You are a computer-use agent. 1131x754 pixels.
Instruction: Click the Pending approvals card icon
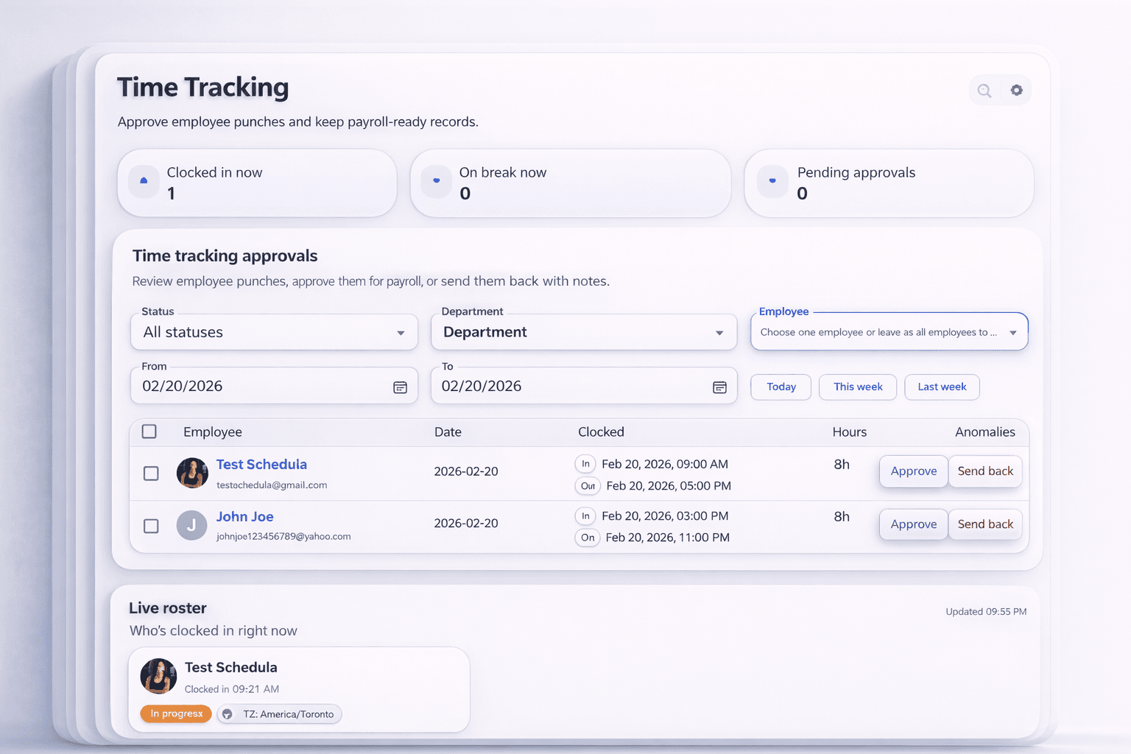[772, 181]
